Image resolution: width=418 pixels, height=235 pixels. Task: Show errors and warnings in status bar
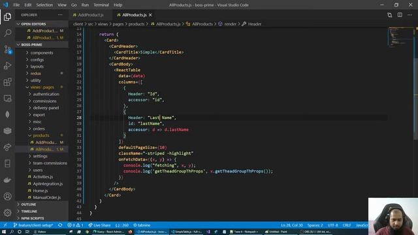point(75,225)
